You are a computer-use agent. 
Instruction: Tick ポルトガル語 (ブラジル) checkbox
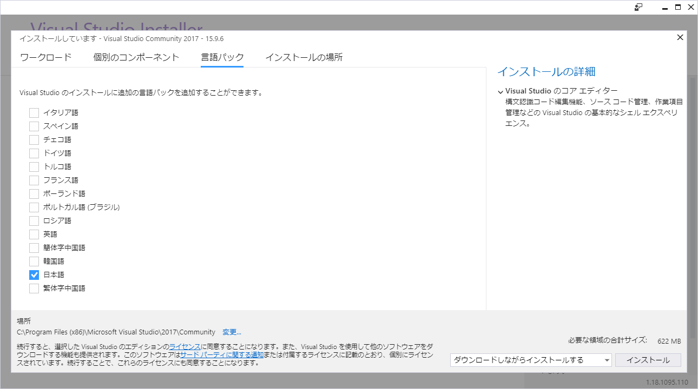(x=34, y=207)
